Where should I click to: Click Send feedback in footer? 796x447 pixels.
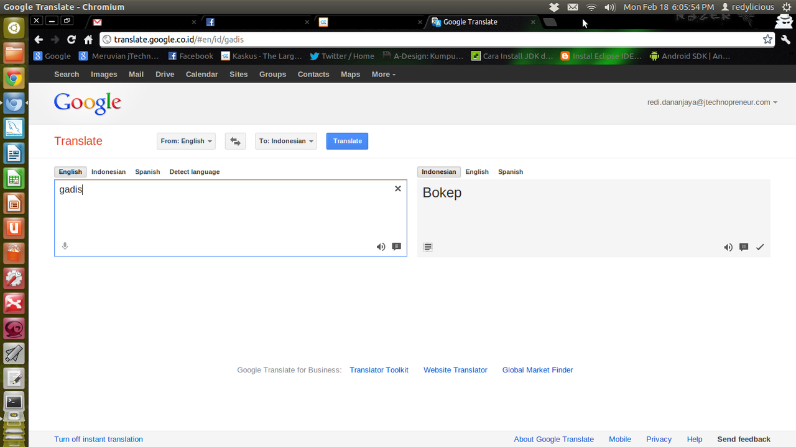coord(744,439)
